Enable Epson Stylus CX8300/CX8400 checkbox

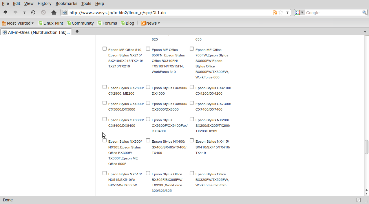pyautogui.click(x=105, y=119)
